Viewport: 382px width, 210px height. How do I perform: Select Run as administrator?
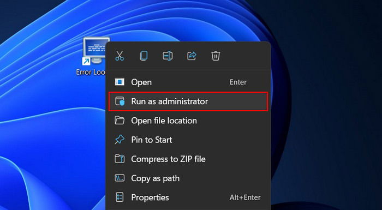[x=188, y=101]
